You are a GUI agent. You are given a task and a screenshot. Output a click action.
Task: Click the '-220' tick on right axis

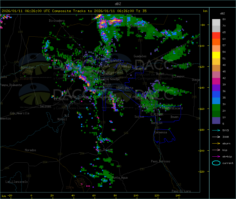pos(202,172)
